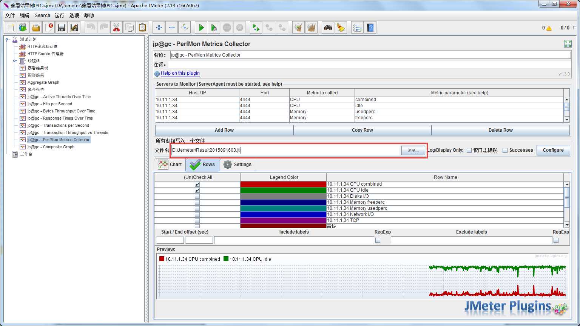
Task: Open the Help on this plugin link
Action: pos(180,73)
